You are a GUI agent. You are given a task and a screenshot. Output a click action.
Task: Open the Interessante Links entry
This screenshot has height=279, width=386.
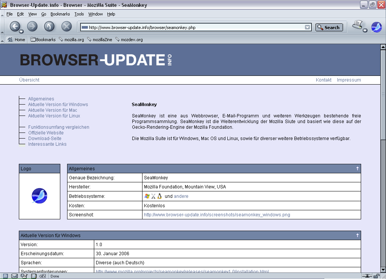pyautogui.click(x=47, y=144)
